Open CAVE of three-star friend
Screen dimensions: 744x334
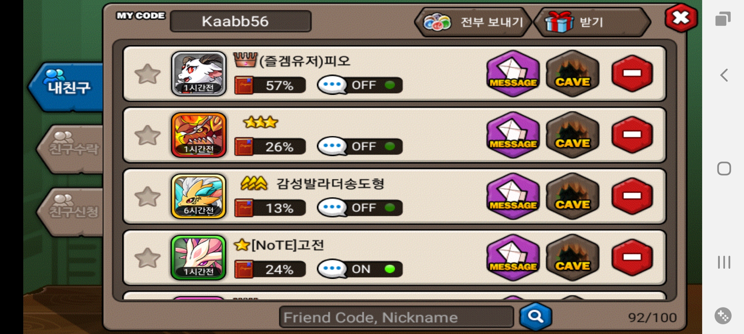(573, 135)
